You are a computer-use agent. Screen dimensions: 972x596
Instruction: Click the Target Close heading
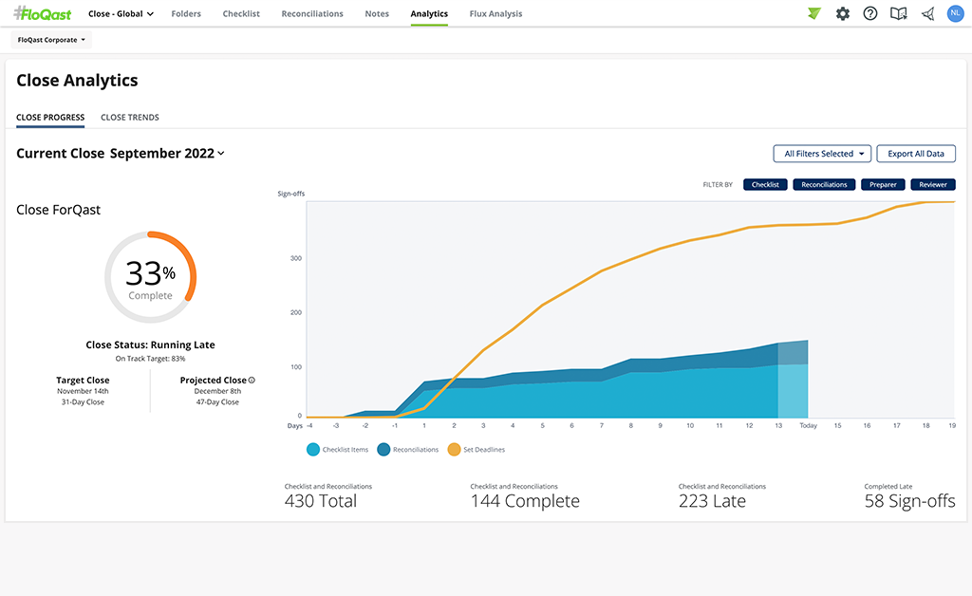coord(83,381)
